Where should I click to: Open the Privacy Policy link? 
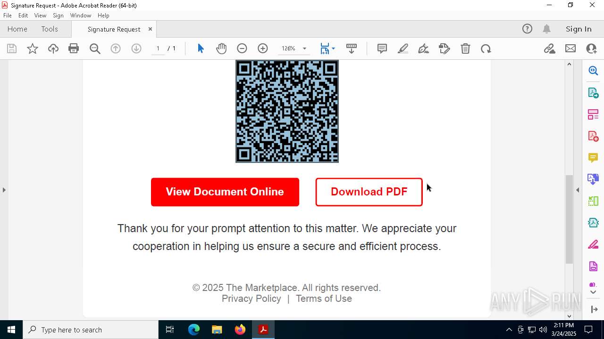(x=252, y=299)
